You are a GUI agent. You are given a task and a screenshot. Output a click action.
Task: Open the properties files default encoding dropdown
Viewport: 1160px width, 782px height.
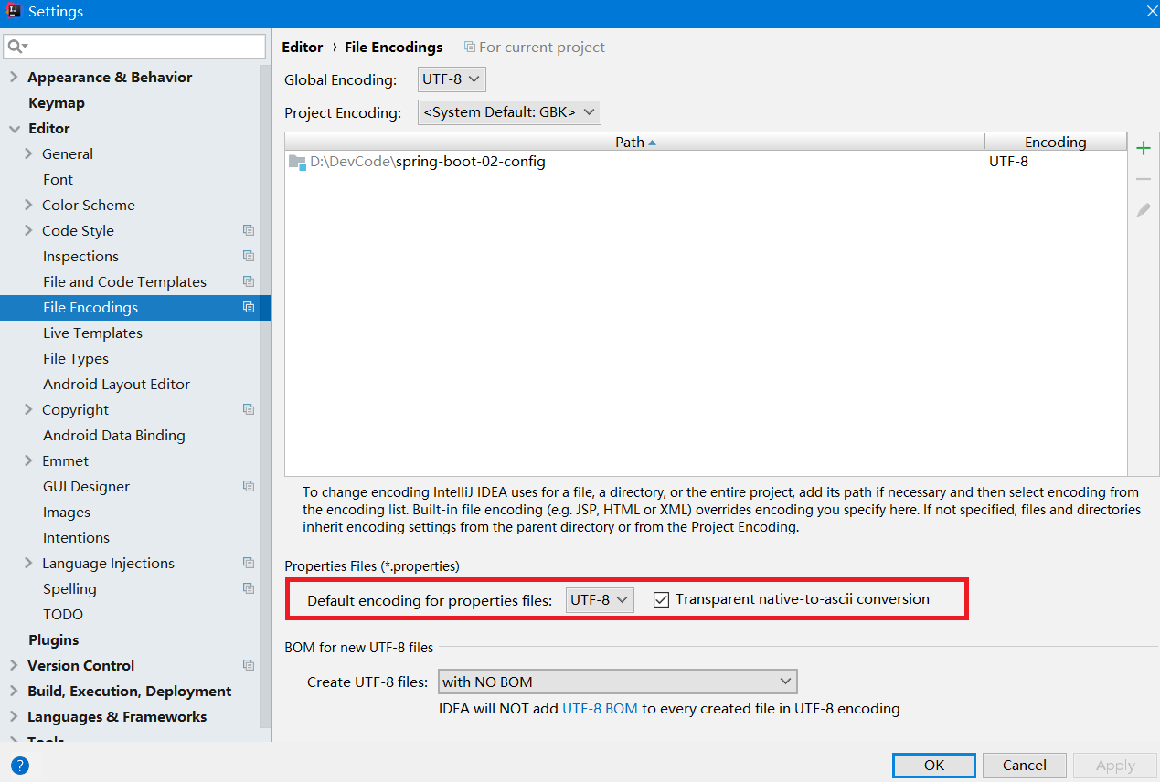(x=600, y=600)
